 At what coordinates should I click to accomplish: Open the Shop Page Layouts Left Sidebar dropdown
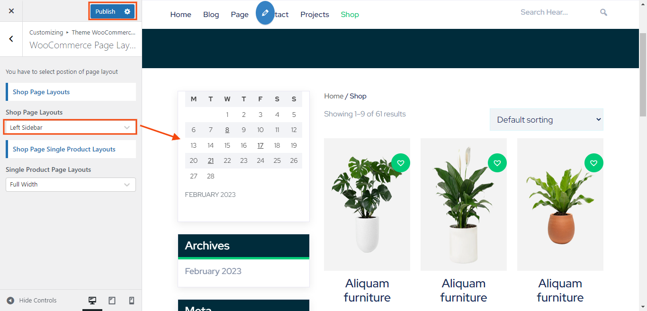71,127
